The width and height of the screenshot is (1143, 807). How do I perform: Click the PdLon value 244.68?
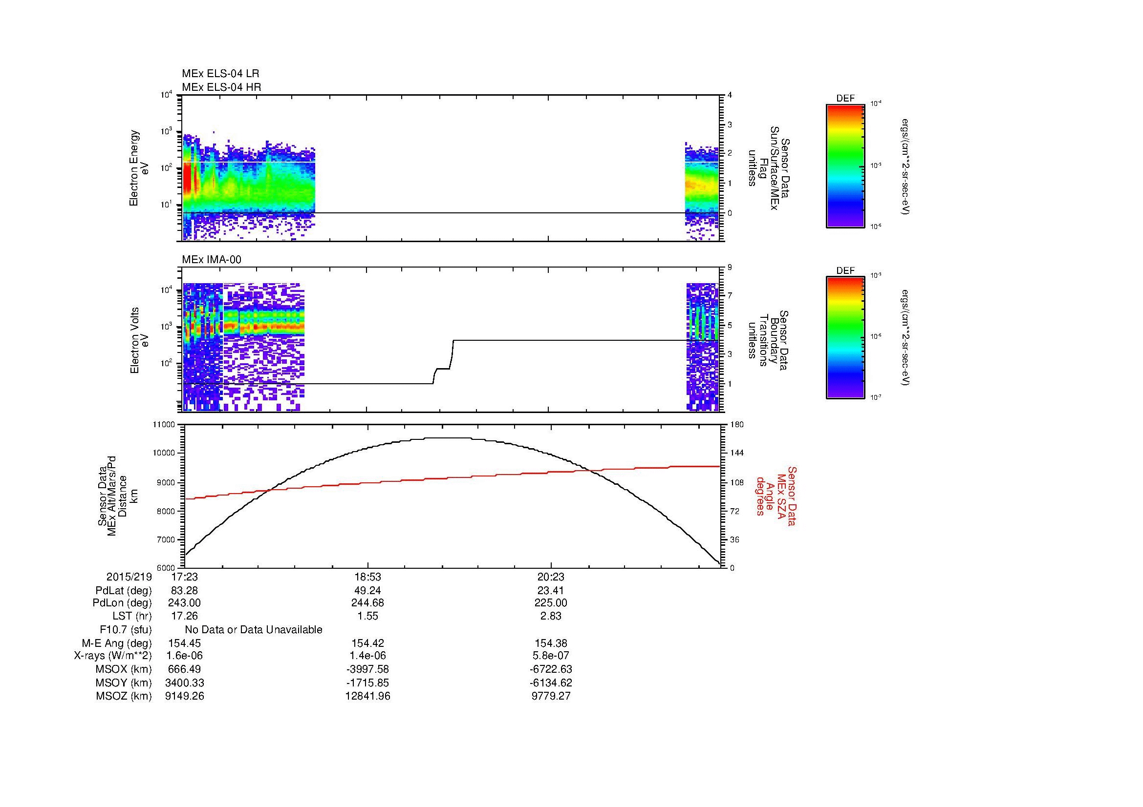367,603
